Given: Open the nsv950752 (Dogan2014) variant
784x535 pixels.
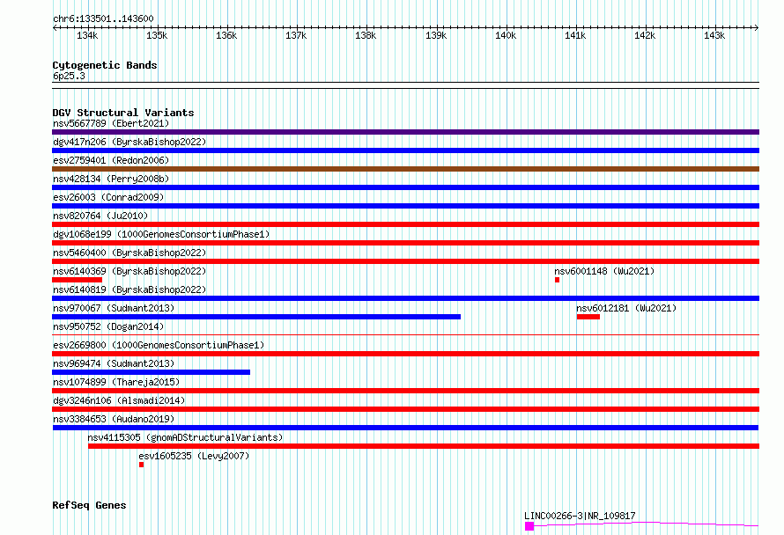Looking at the screenshot, I should (x=108, y=326).
